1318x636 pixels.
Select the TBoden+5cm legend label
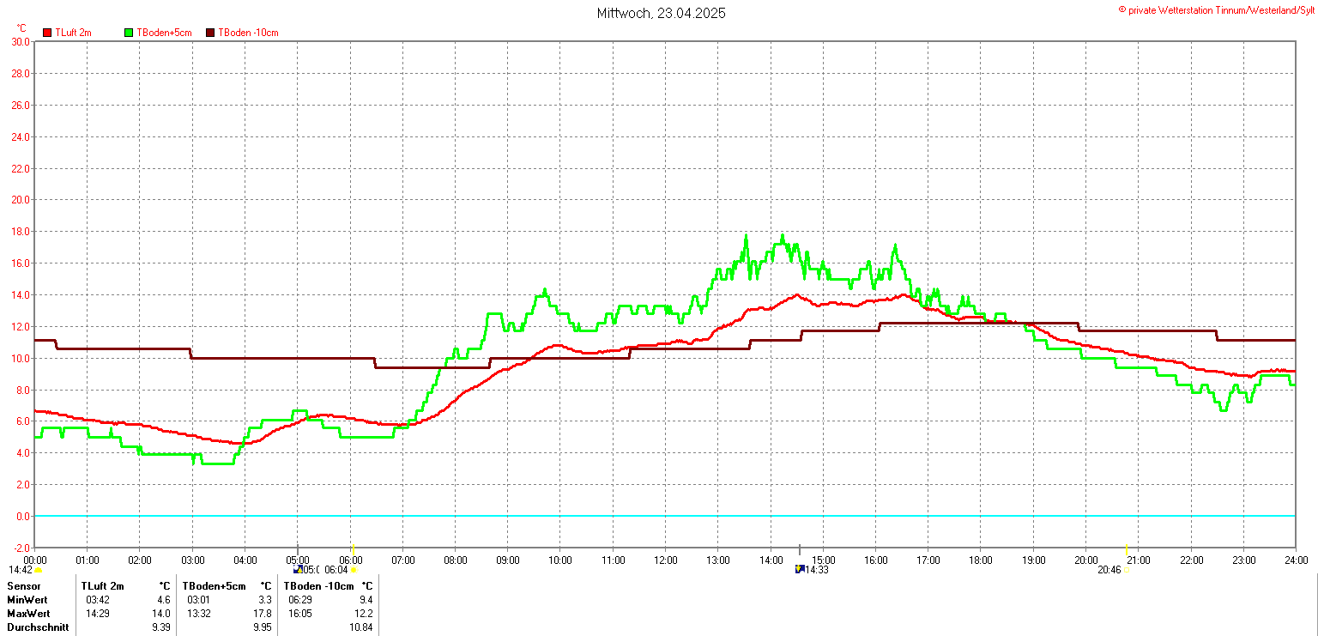[x=163, y=33]
